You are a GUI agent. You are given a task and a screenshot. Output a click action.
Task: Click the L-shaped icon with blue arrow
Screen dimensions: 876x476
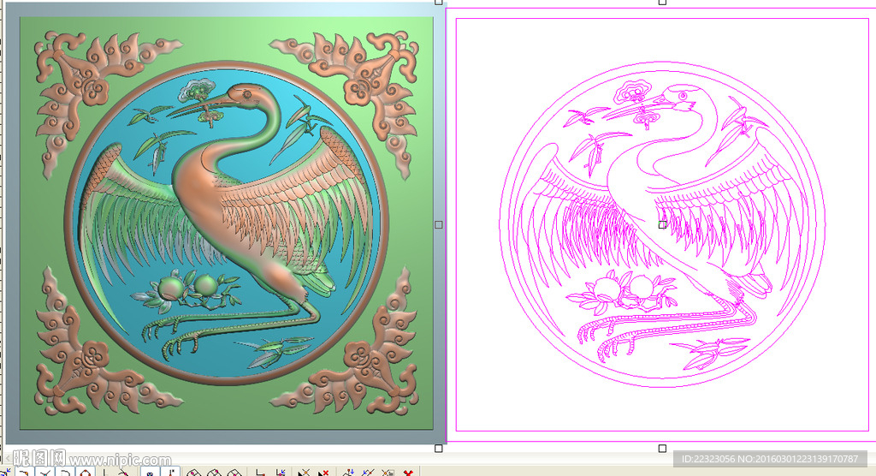[281, 473]
